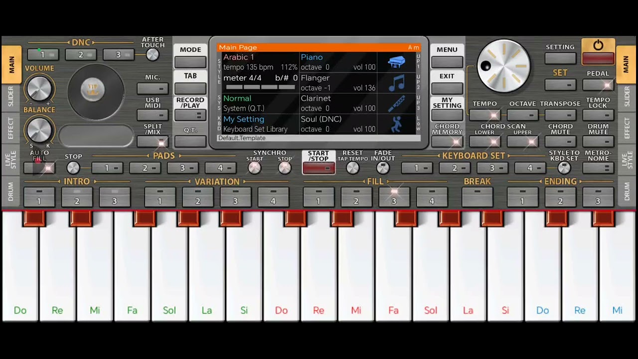
Task: Select Variation button 4
Action: 273,197
